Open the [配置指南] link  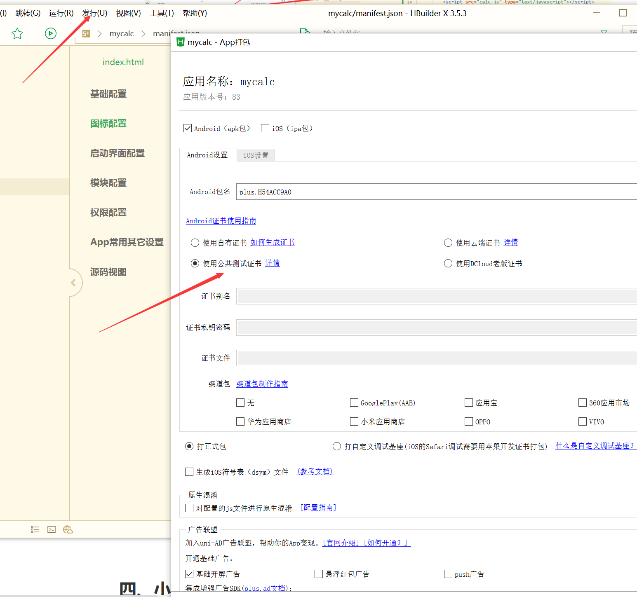point(318,508)
